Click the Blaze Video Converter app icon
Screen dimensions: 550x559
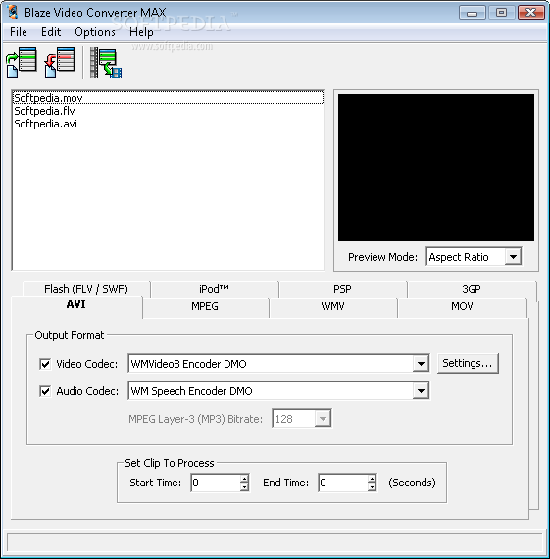point(13,12)
